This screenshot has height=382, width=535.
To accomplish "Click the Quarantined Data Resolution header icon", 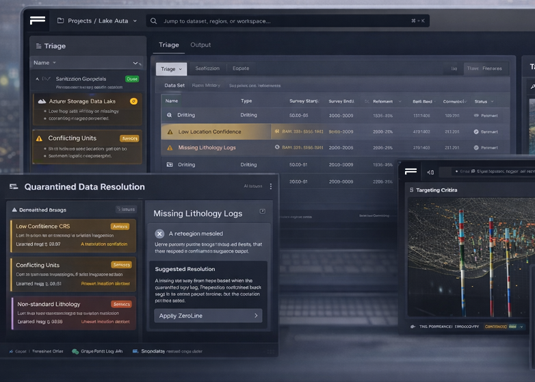I will pos(14,186).
